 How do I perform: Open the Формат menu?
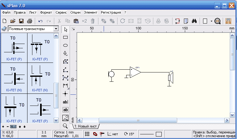[x=46, y=13]
